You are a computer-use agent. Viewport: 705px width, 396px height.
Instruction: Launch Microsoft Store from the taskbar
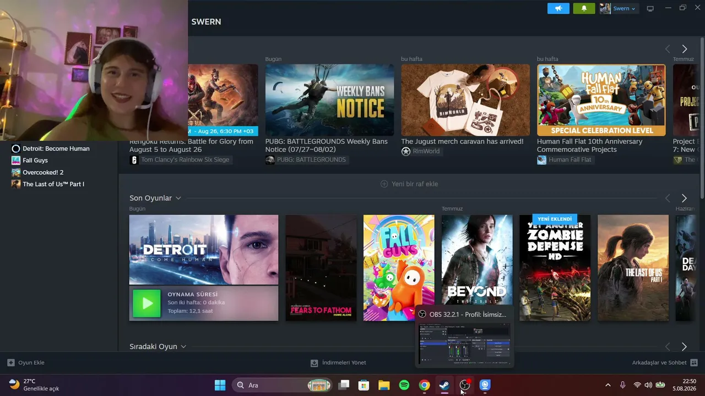(364, 385)
